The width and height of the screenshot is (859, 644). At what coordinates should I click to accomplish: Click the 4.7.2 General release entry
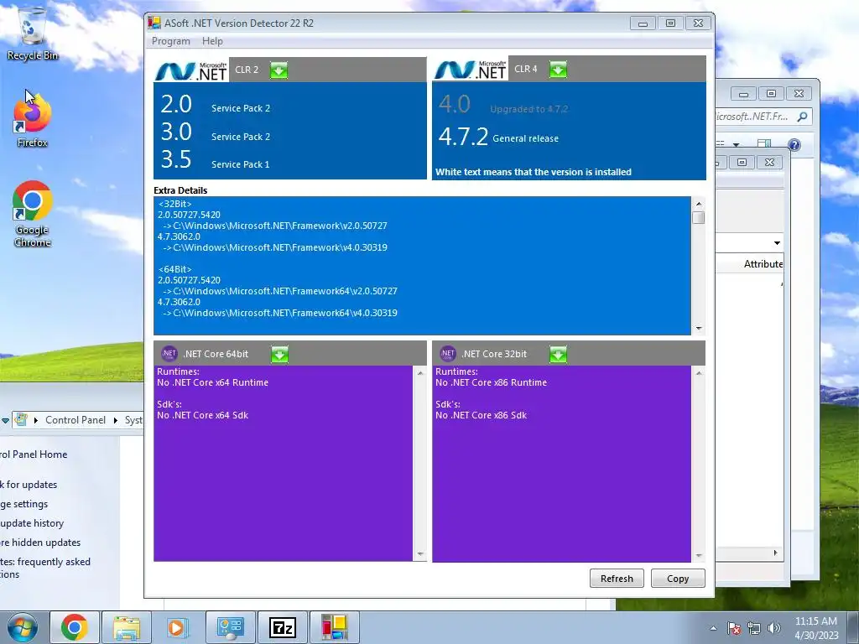pyautogui.click(x=498, y=137)
